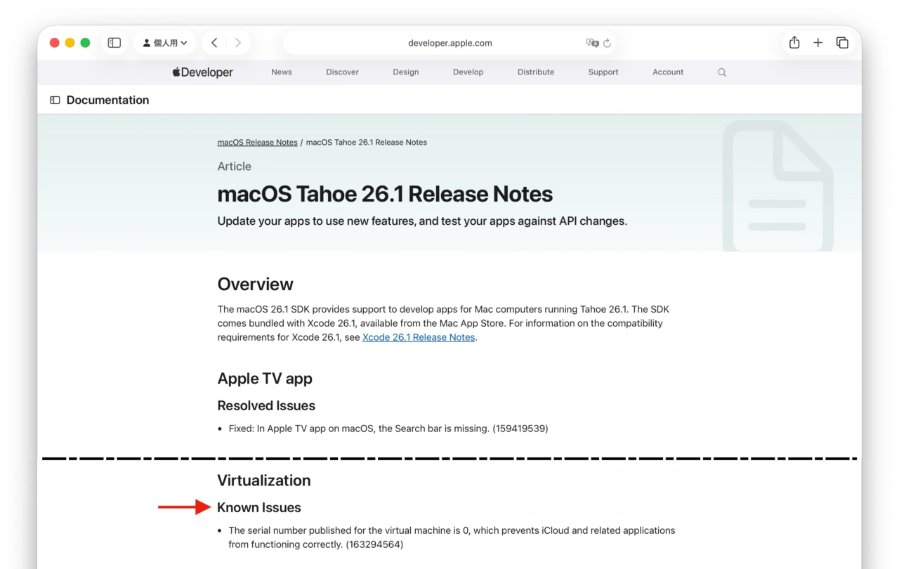
Task: Hide the browser window with the yellow button
Action: pyautogui.click(x=70, y=42)
